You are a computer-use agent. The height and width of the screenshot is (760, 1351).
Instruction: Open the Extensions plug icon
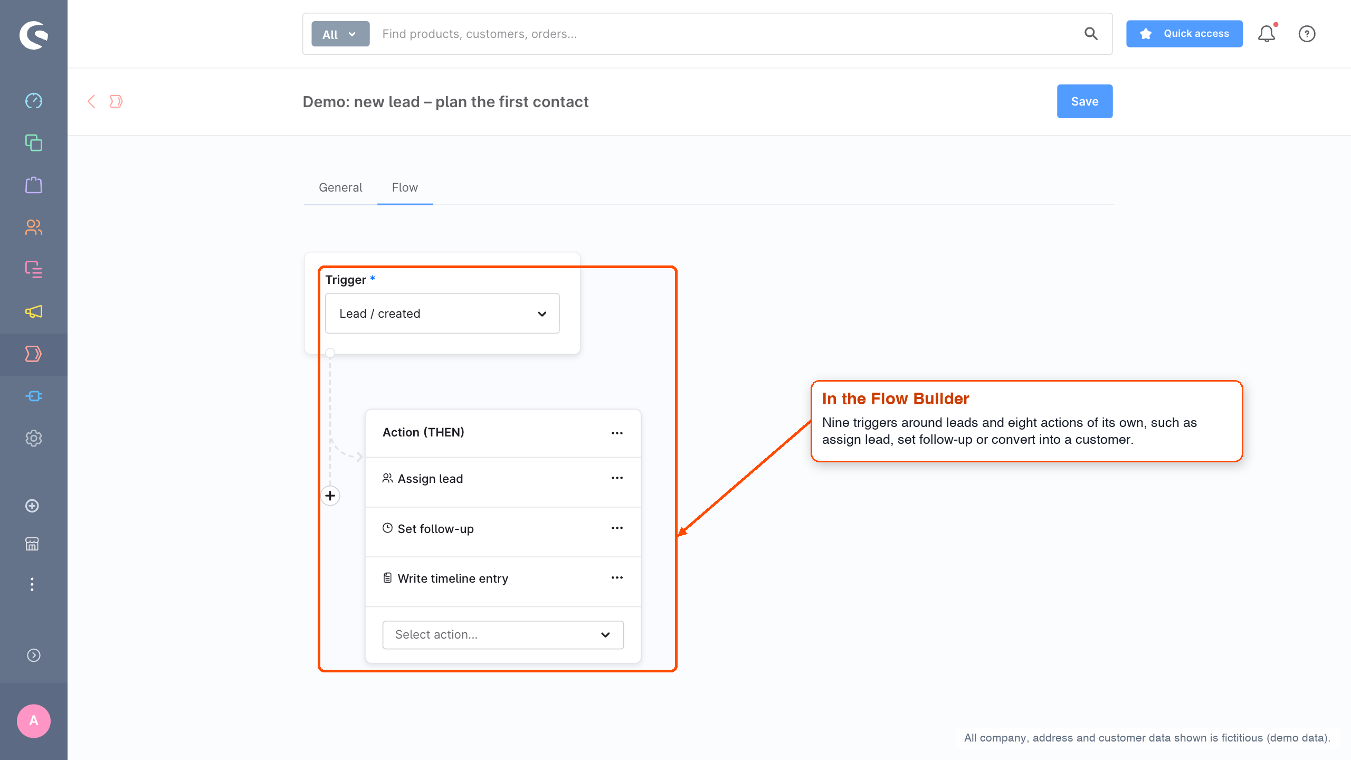coord(34,396)
